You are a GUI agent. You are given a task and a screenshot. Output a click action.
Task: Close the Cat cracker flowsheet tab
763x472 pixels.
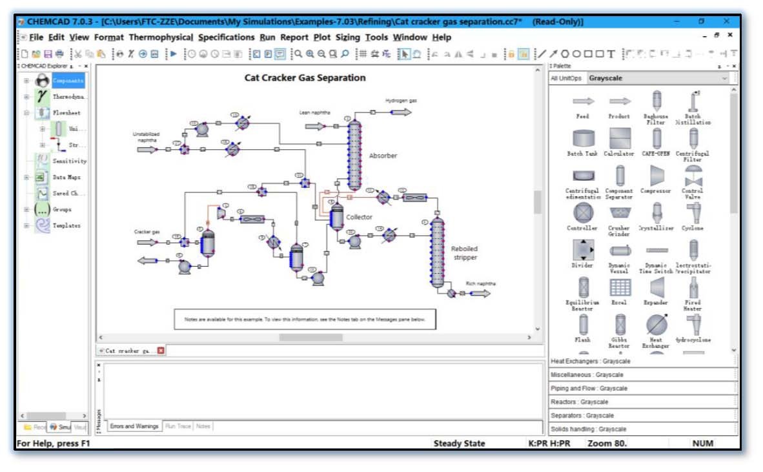pyautogui.click(x=161, y=351)
